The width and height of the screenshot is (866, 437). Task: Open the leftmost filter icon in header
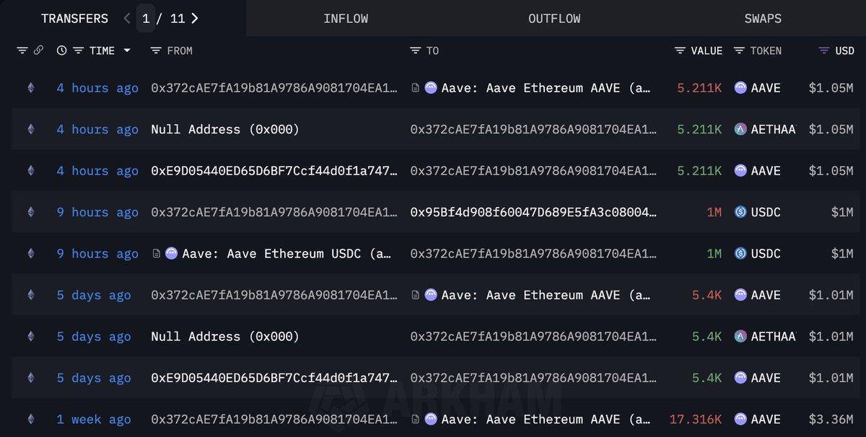click(22, 50)
